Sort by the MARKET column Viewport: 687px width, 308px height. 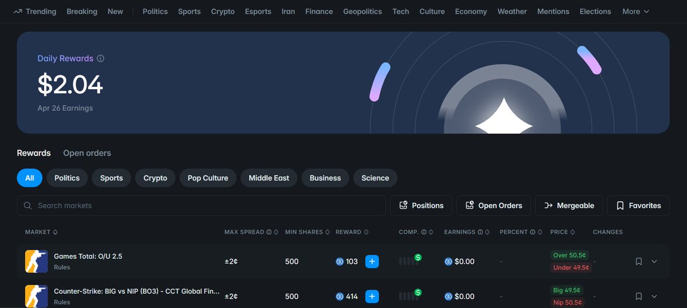click(x=41, y=232)
